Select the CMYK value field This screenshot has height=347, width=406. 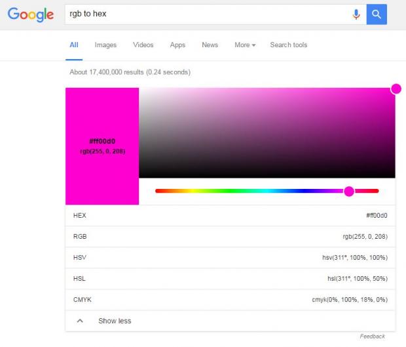(349, 299)
